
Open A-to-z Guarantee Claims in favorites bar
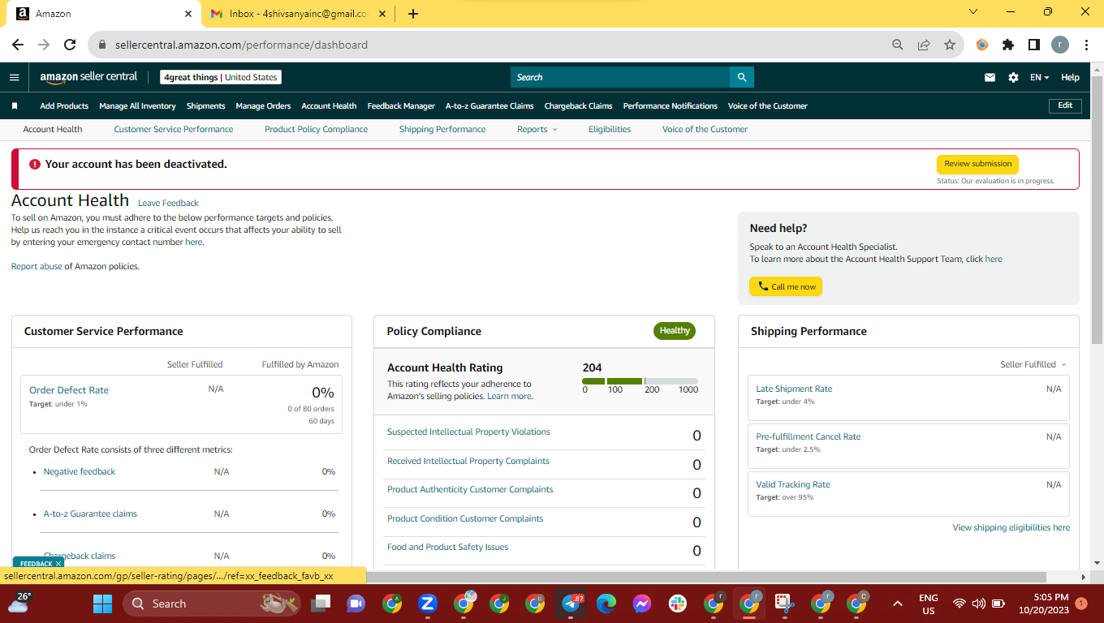[x=489, y=106]
